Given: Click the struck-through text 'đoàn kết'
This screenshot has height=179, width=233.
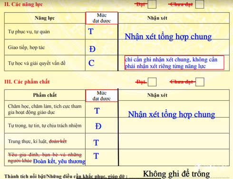Looking at the screenshot, I should point(58,141).
